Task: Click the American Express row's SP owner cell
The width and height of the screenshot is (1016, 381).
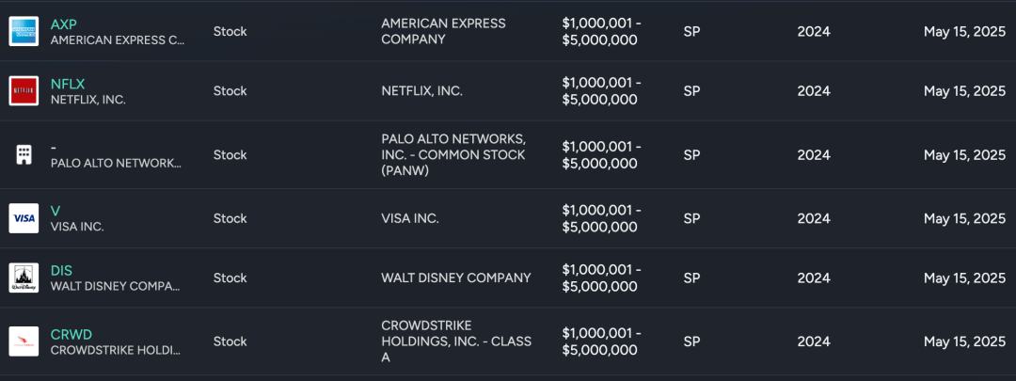Action: coord(692,31)
